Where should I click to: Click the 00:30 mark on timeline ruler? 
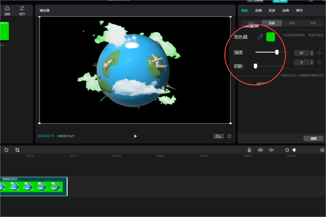pyautogui.click(x=204, y=156)
